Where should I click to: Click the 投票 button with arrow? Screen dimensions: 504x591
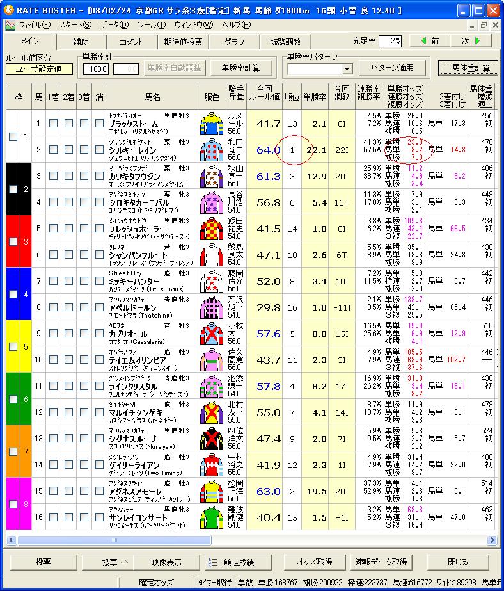pyautogui.click(x=107, y=562)
